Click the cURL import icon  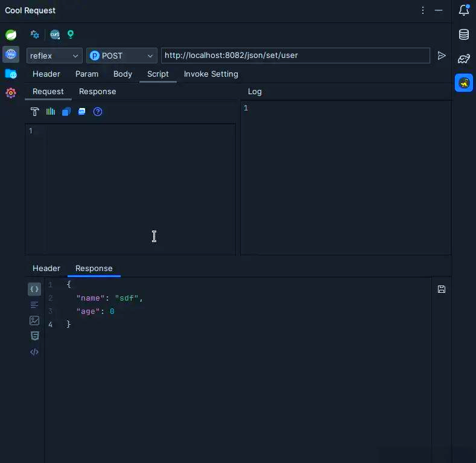click(55, 34)
